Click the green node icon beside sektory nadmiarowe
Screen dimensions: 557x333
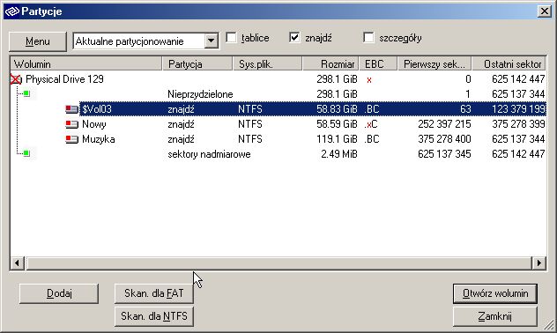26,153
